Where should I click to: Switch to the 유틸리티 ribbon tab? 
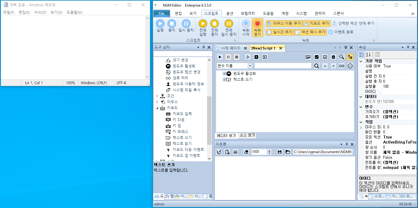248,13
